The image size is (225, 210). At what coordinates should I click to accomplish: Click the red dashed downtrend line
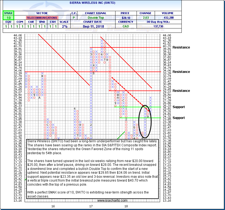127,91
